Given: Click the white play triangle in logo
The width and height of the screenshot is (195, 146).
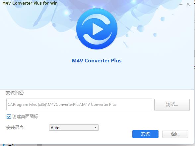Looking at the screenshot, I should (x=98, y=29).
